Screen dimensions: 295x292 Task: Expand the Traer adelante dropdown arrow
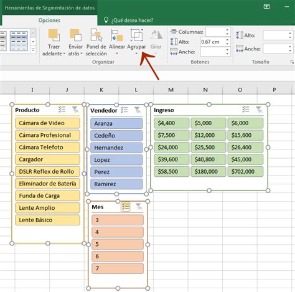click(64, 54)
